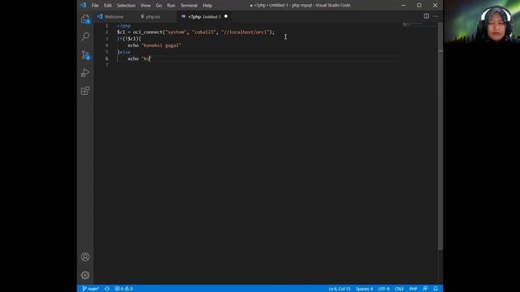The width and height of the screenshot is (520, 292).
Task: Open the Run and Debug view
Action: point(85,73)
